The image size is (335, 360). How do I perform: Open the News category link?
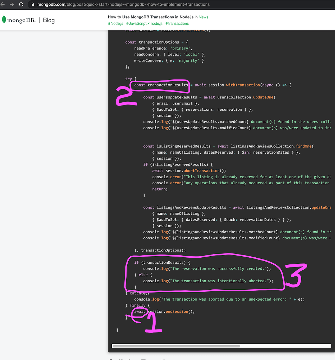pos(203,17)
